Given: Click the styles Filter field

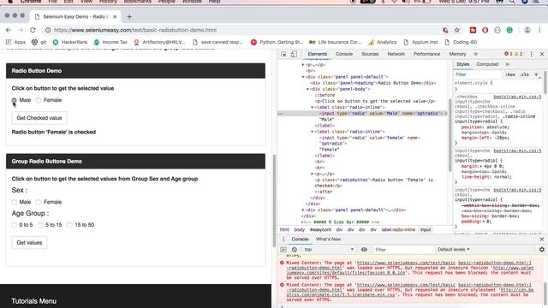Looking at the screenshot, I should 478,74.
